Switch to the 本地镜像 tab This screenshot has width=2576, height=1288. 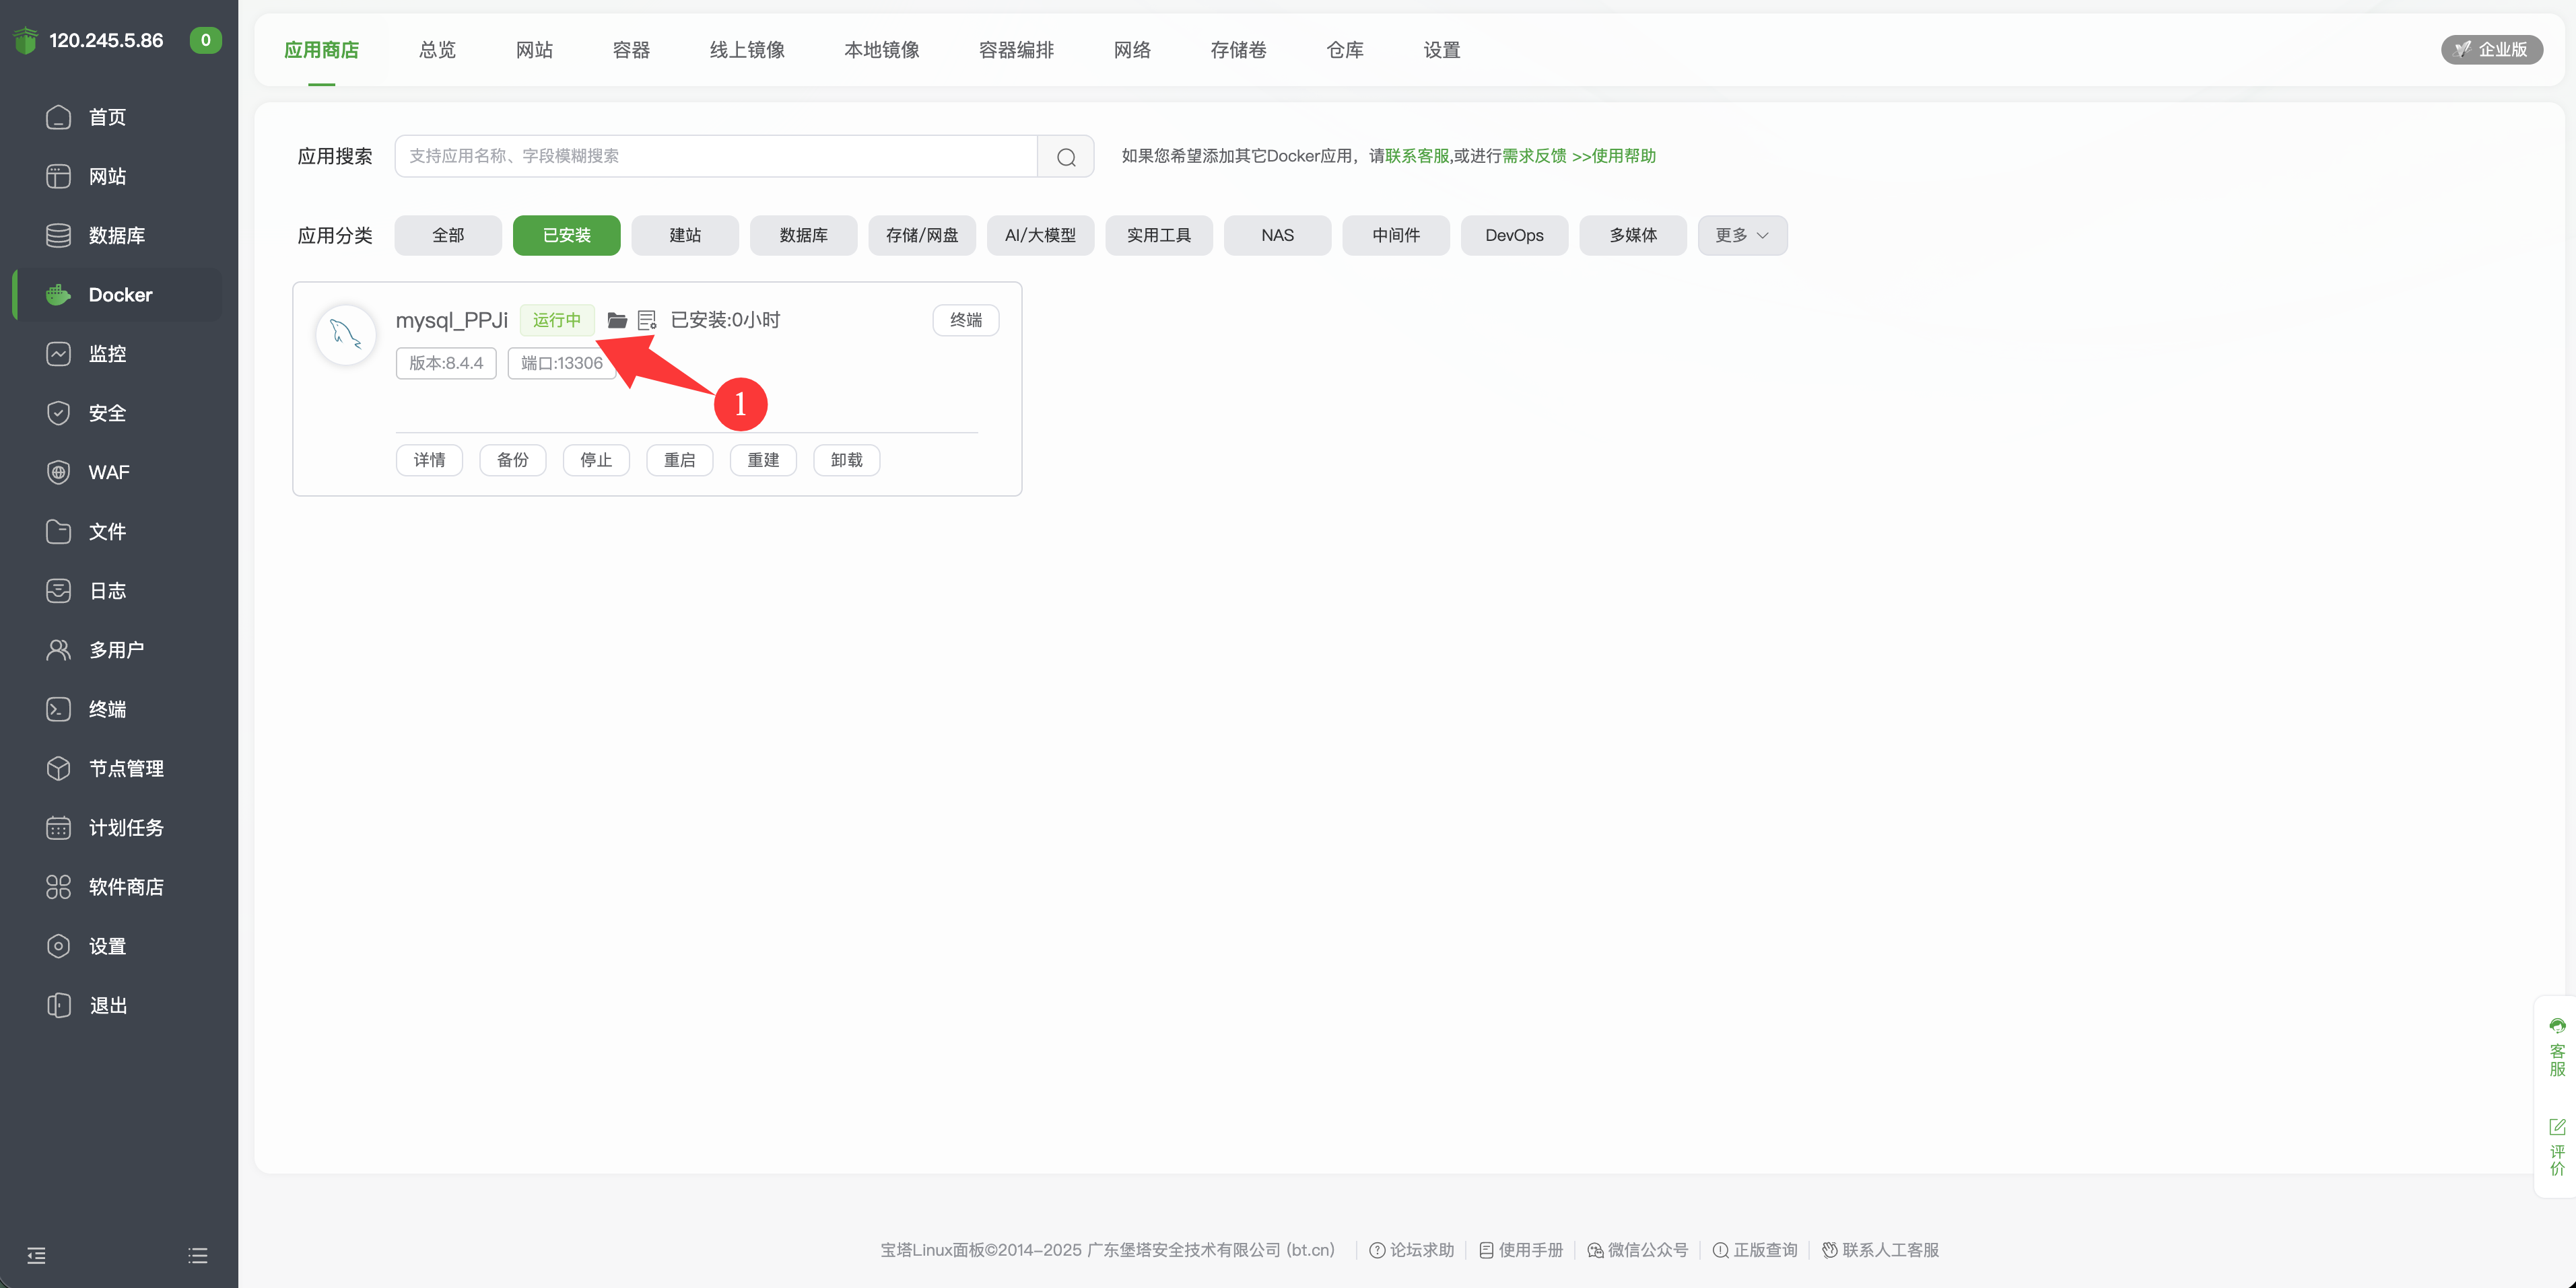tap(881, 50)
